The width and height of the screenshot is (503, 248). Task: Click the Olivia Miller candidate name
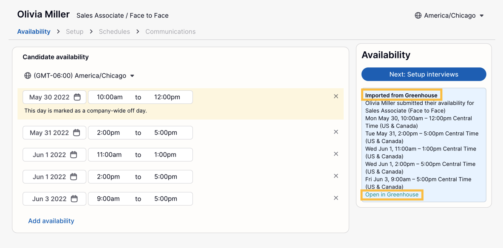(x=43, y=14)
